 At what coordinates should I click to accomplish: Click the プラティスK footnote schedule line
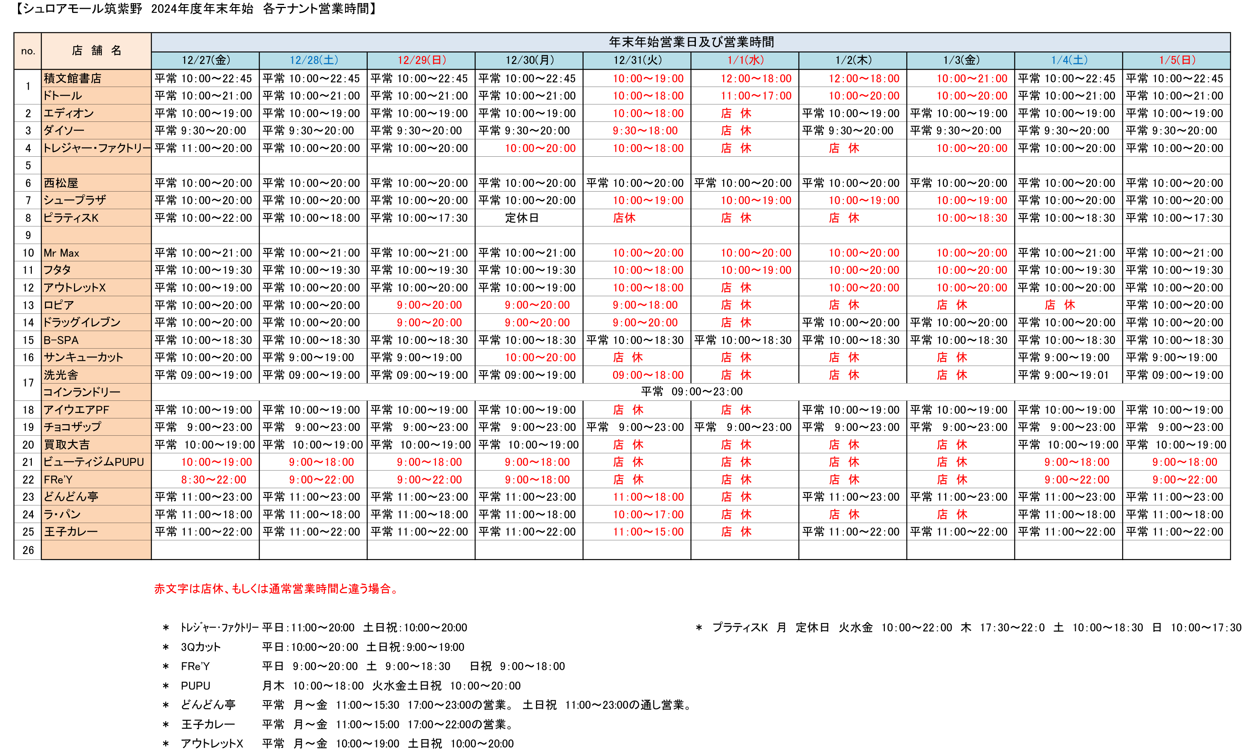[968, 628]
